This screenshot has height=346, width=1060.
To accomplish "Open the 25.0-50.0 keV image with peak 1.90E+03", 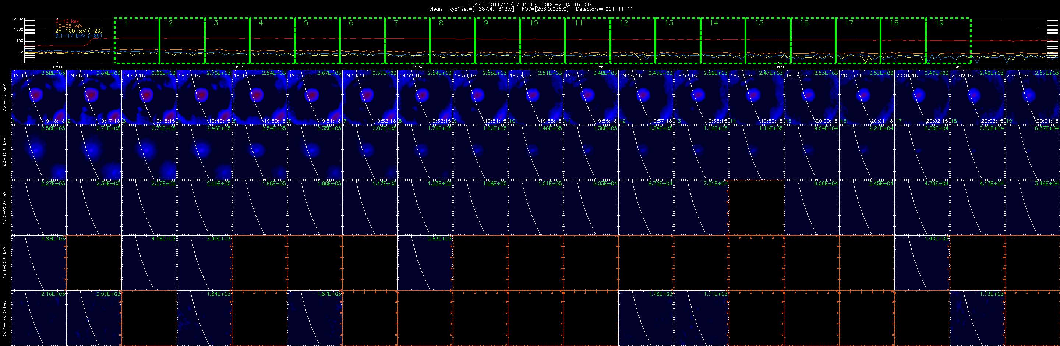I will click(x=922, y=262).
